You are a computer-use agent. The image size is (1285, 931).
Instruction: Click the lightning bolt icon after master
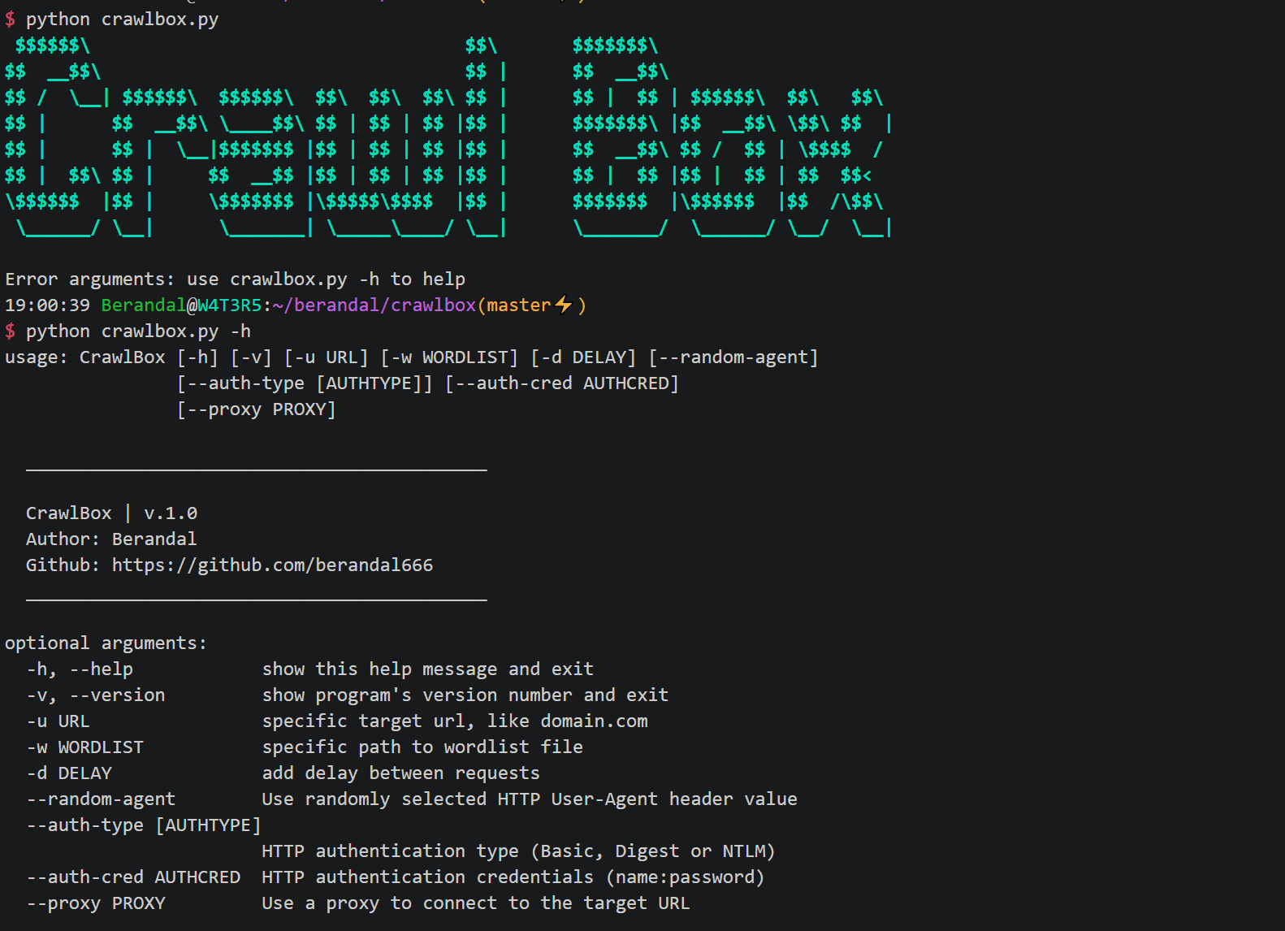tap(564, 305)
